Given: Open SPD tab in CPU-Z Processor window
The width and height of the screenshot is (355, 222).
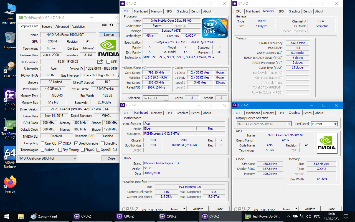Looking at the screenshot, I should 169,11.
